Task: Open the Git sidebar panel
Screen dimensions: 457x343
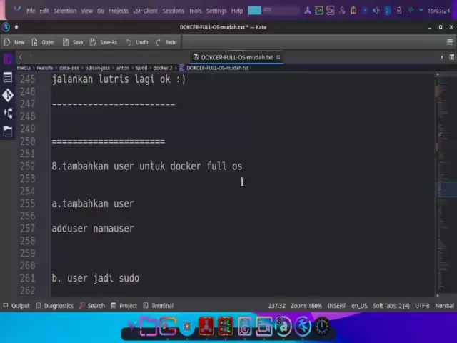Action: click(8, 95)
